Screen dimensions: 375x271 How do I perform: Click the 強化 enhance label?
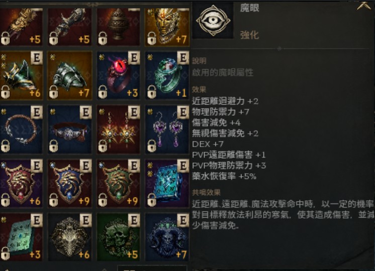pos(249,35)
